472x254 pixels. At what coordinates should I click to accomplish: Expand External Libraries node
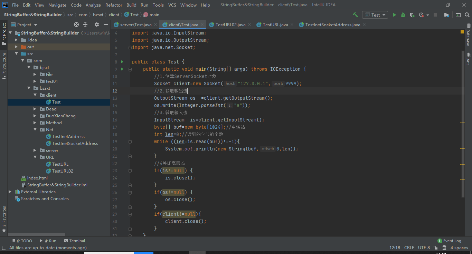(x=10, y=192)
